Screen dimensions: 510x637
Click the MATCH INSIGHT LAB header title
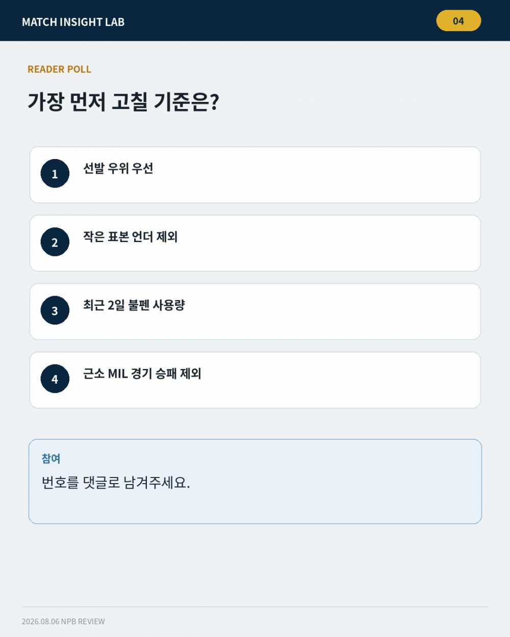pos(73,22)
